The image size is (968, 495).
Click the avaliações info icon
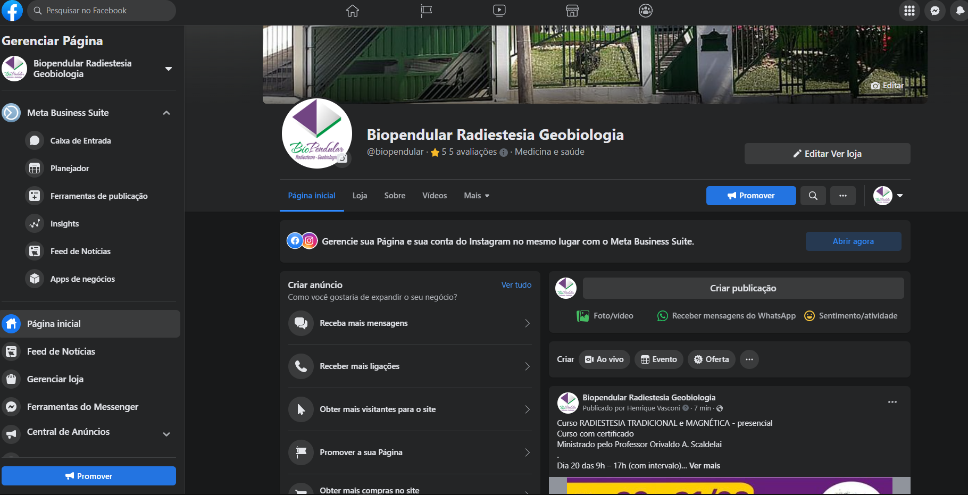click(x=504, y=153)
